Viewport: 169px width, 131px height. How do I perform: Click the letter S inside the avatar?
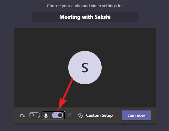(85, 68)
